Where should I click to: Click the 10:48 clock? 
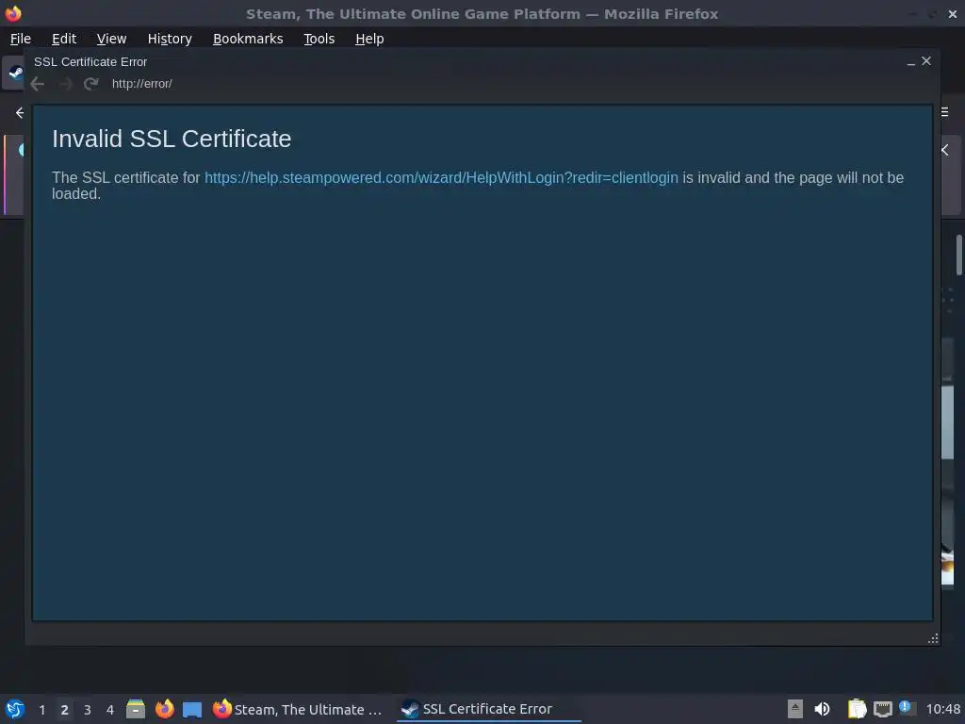click(x=942, y=709)
